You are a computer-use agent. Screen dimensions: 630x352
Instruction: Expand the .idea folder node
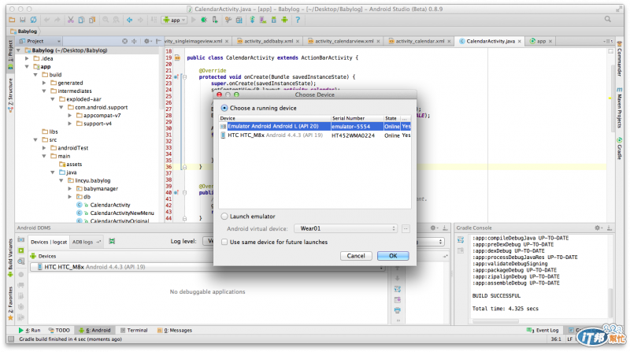(27, 58)
